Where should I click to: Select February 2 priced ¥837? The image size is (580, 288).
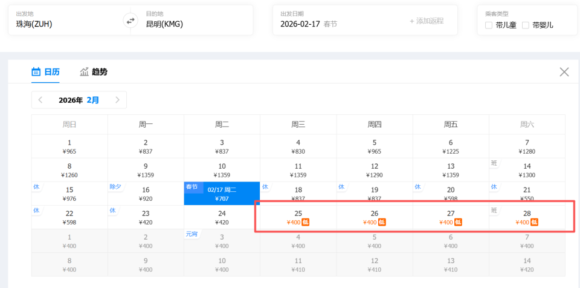146,146
